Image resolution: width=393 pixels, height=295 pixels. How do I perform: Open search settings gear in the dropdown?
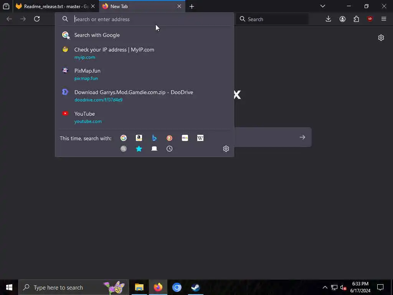(x=226, y=149)
